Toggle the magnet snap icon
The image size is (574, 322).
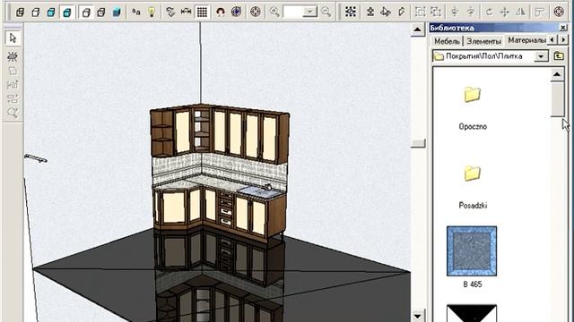pyautogui.click(x=221, y=12)
